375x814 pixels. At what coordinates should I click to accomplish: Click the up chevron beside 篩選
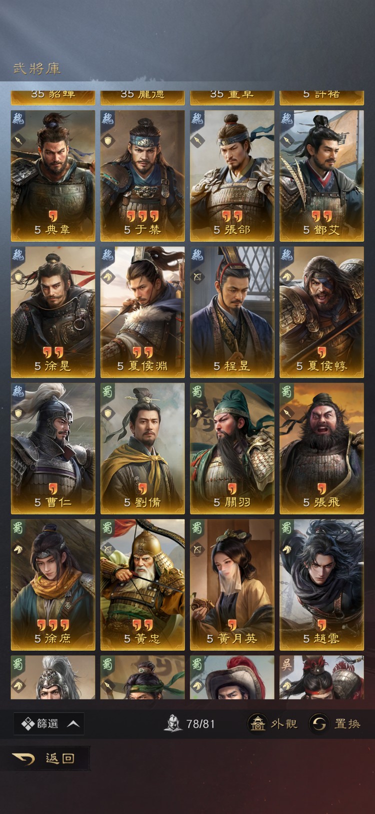click(73, 724)
